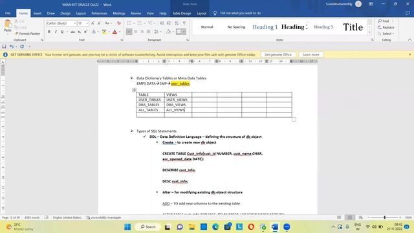Screen dimensions: 414x233
Task: Apply the Title style
Action: [353, 27]
